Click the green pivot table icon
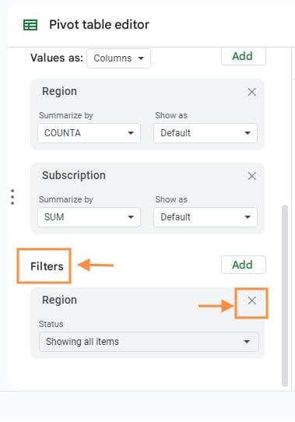 point(30,25)
